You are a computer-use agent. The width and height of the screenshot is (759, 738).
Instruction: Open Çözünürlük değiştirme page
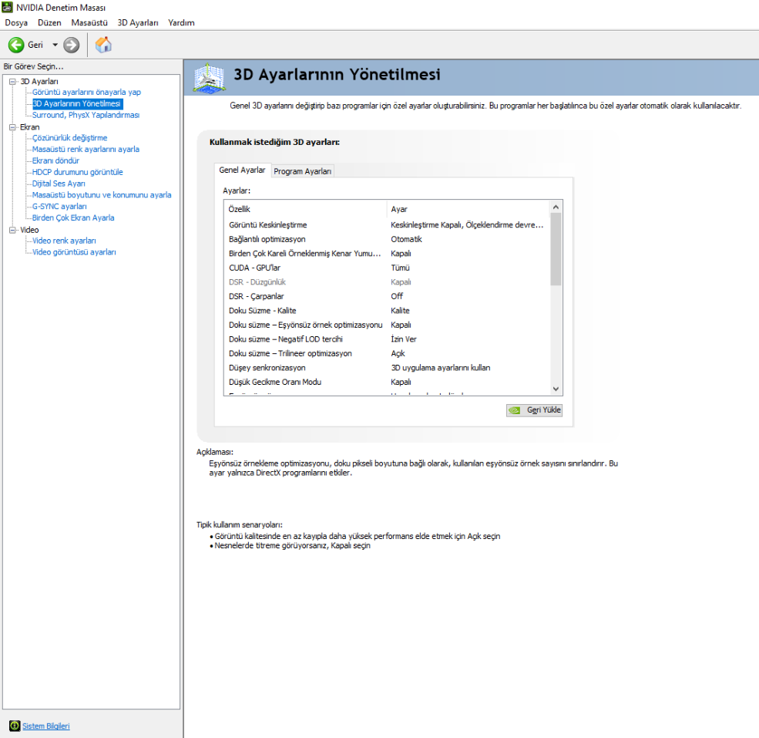pos(69,137)
